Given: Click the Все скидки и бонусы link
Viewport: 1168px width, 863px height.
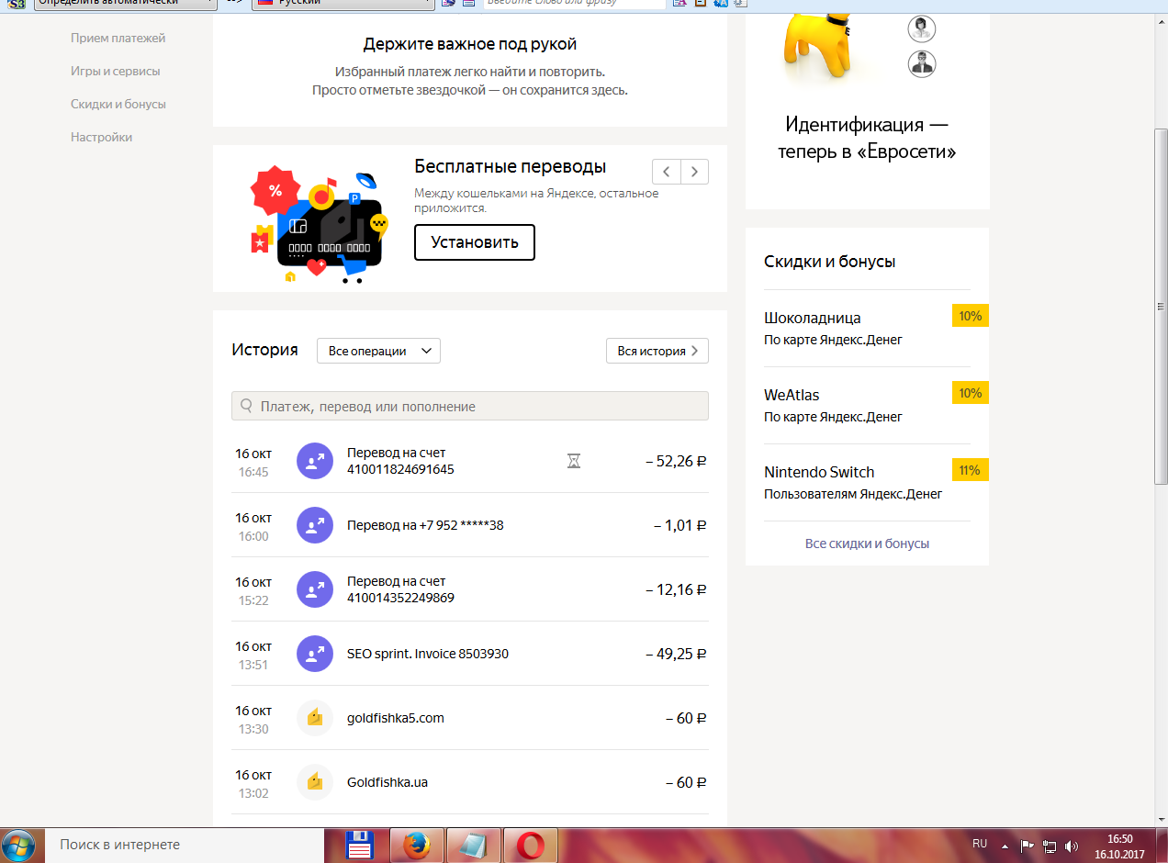Looking at the screenshot, I should click(867, 544).
